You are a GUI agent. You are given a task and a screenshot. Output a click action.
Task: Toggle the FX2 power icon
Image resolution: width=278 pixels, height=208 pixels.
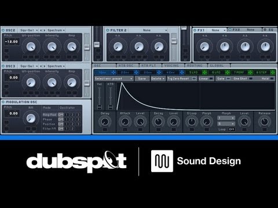click(230, 29)
